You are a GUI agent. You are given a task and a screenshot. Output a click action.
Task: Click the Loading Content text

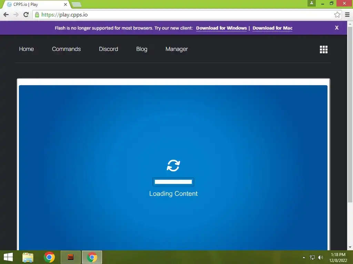point(173,194)
